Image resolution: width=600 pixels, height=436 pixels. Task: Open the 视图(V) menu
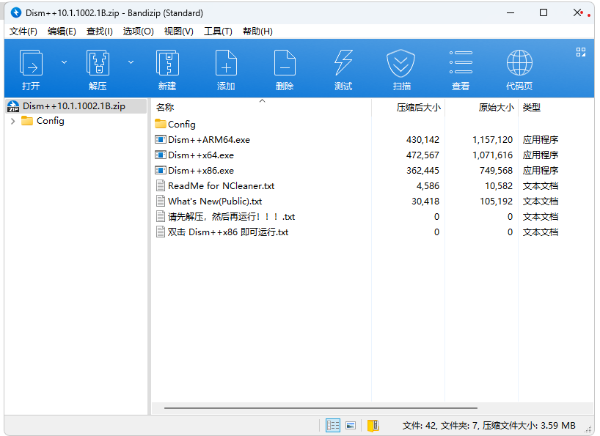pos(178,31)
